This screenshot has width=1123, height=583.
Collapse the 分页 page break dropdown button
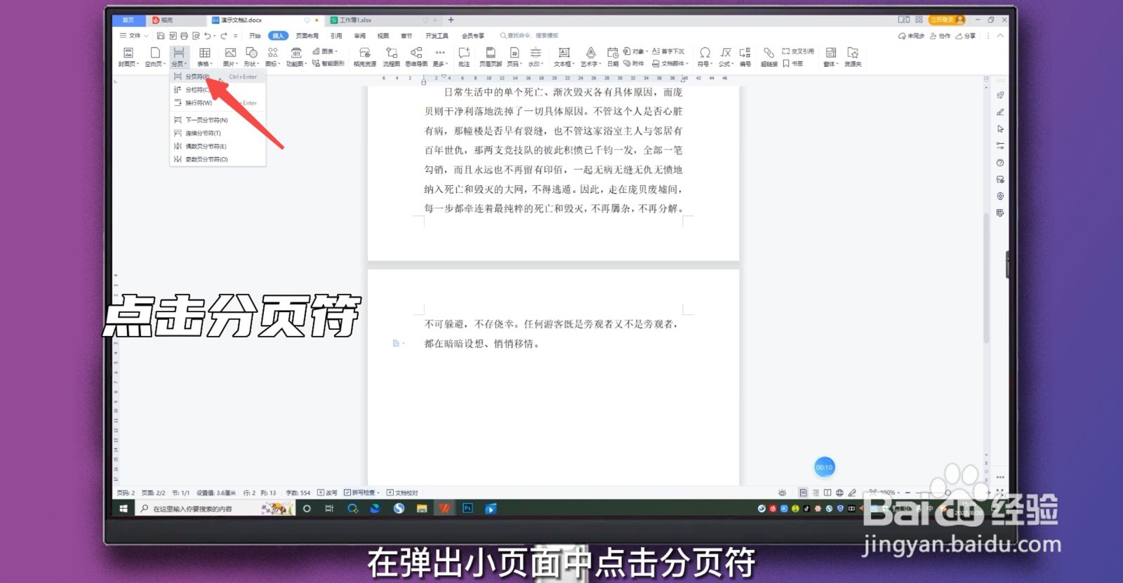tap(179, 57)
